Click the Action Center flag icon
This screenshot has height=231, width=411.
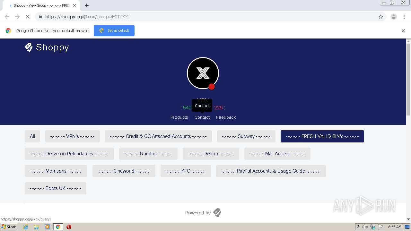(380, 227)
